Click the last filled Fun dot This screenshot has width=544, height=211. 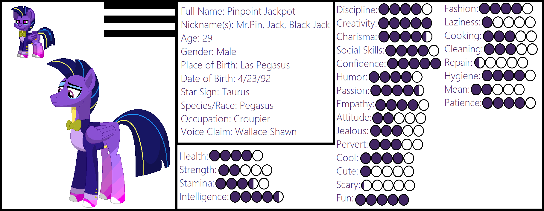tap(403, 199)
